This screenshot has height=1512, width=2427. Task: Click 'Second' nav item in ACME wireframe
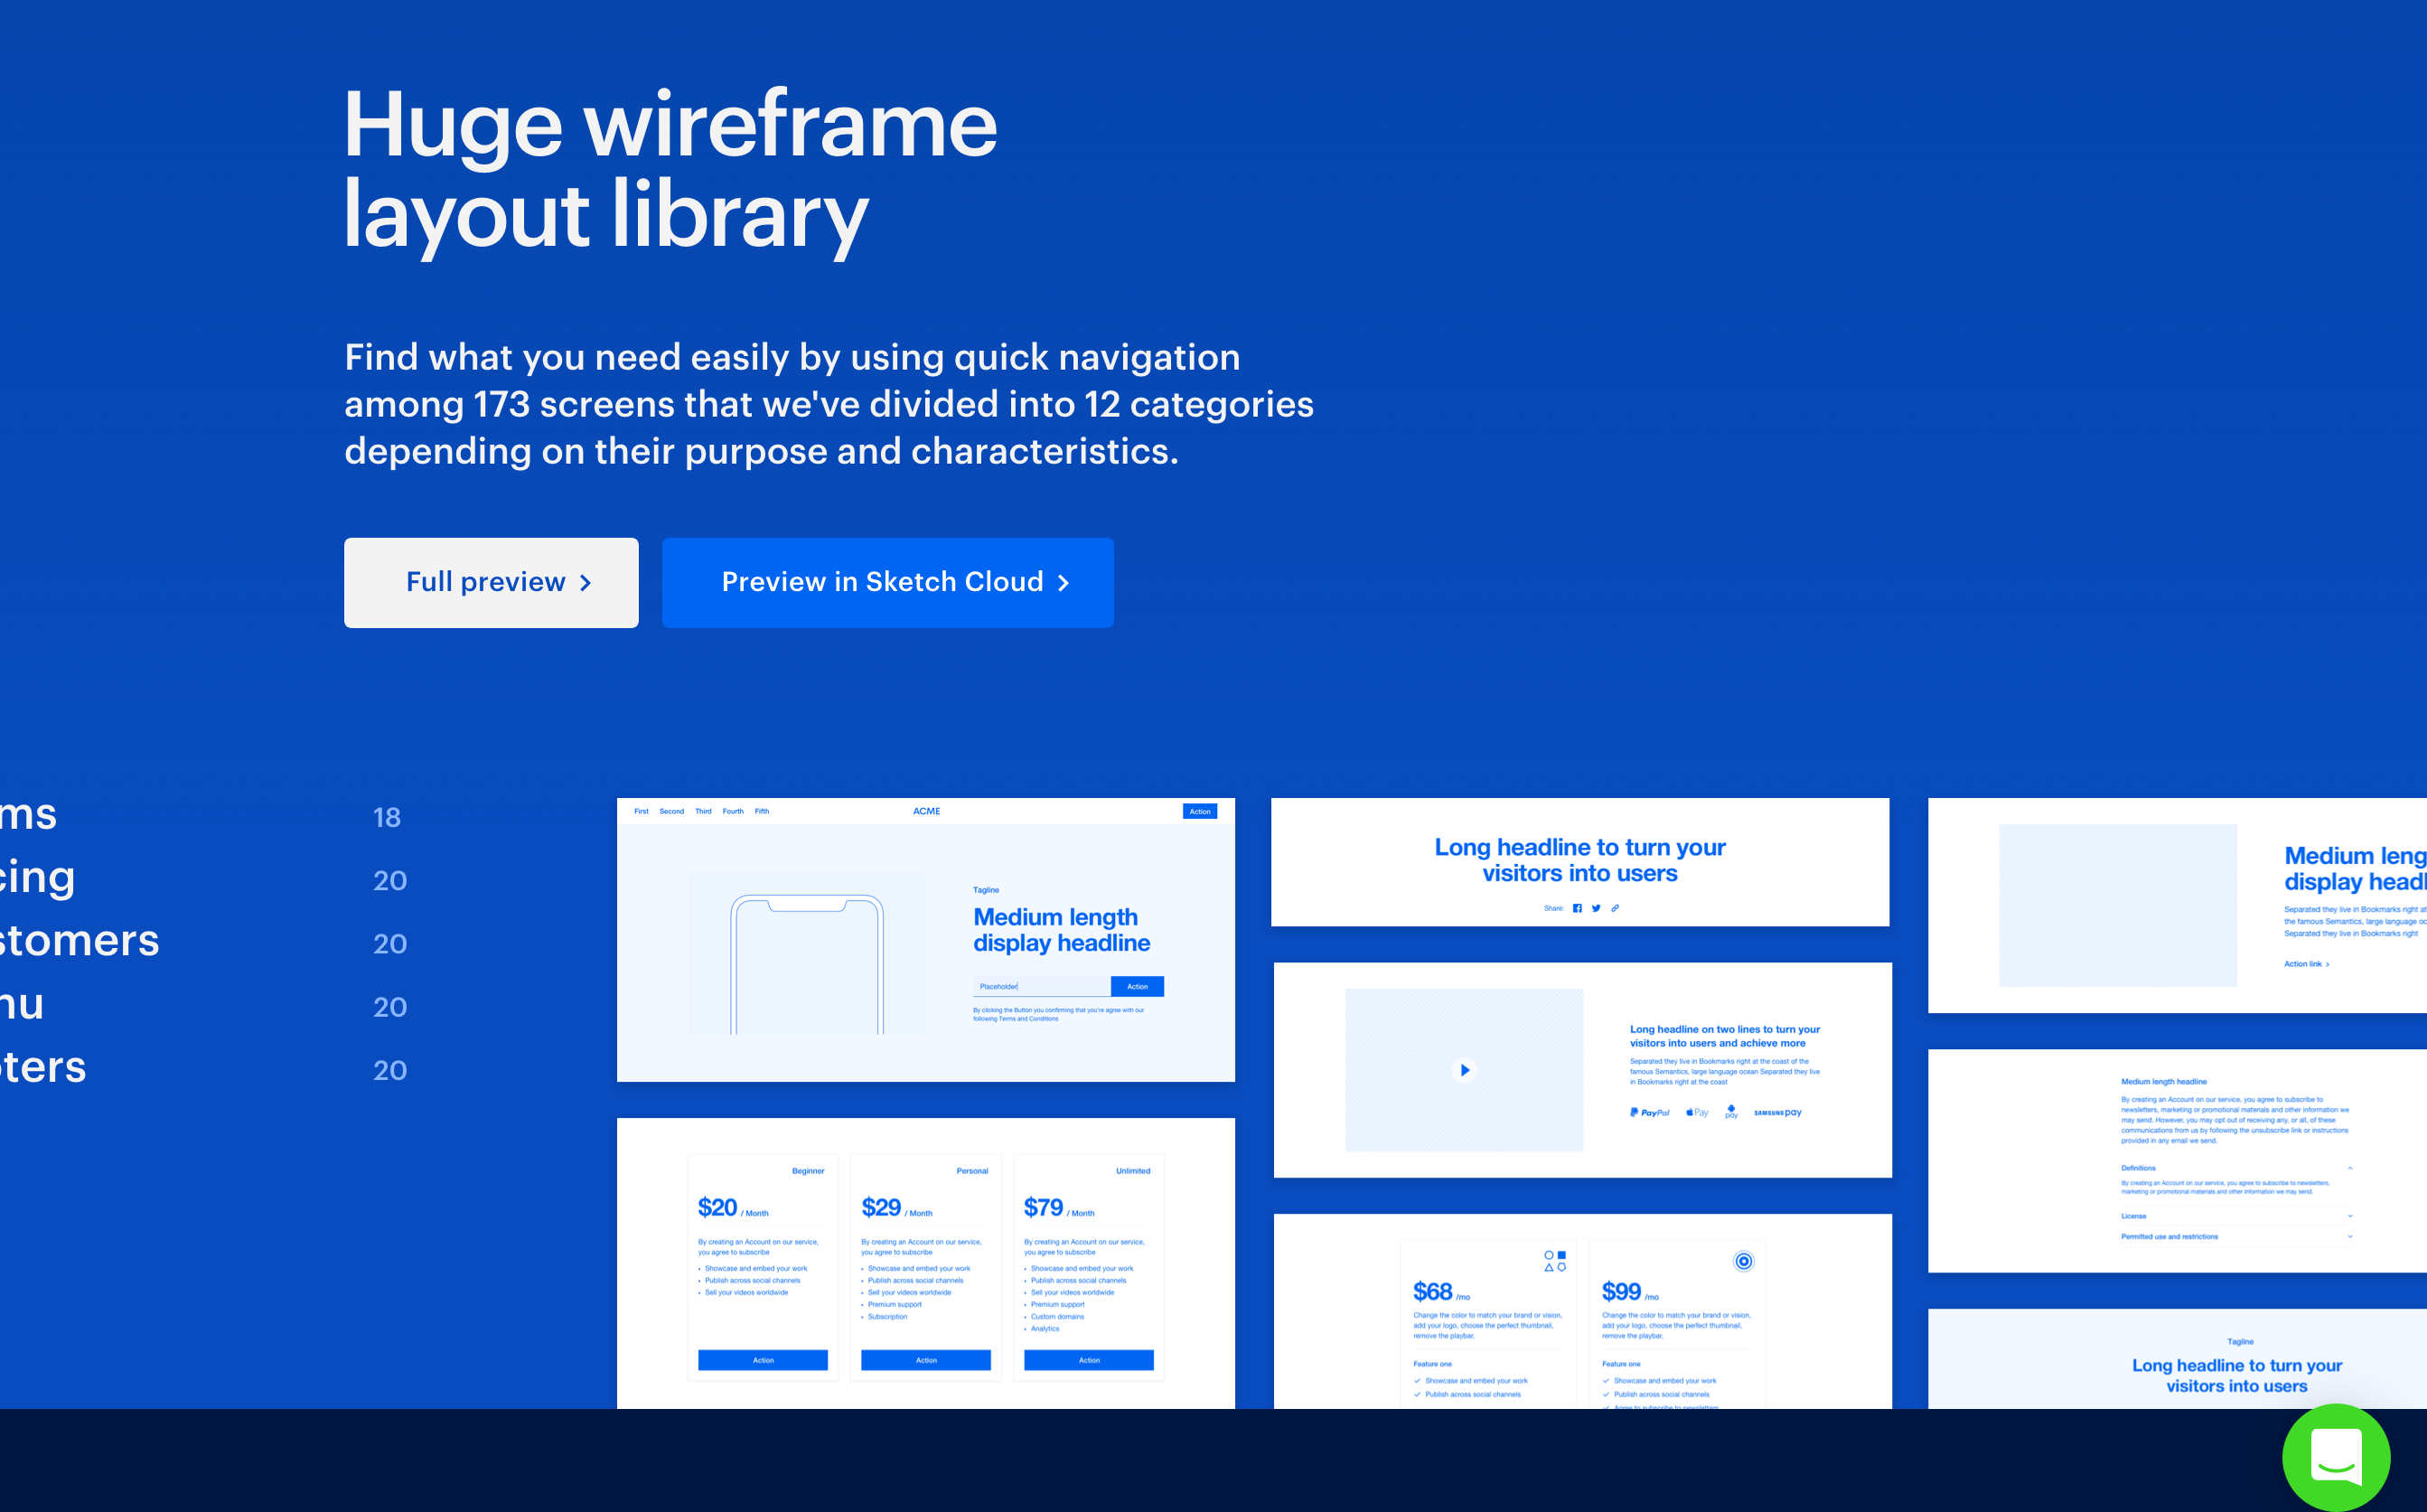tap(671, 811)
